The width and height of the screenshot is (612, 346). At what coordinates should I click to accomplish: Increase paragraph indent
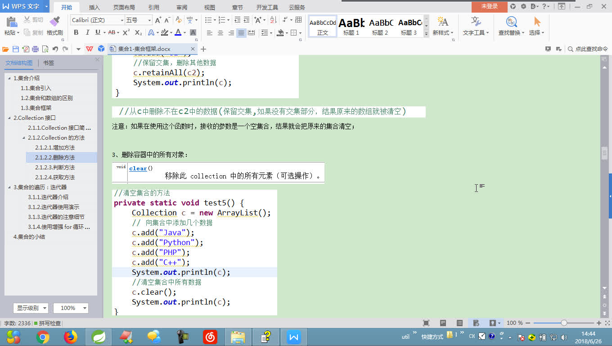coord(247,20)
